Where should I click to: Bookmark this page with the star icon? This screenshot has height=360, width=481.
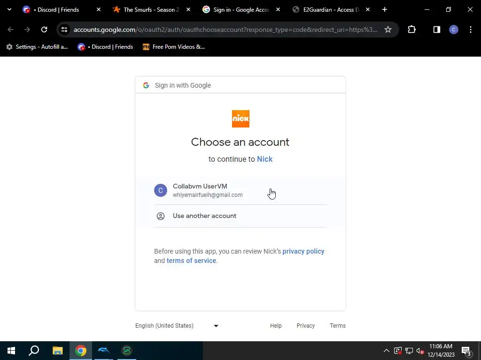[388, 30]
